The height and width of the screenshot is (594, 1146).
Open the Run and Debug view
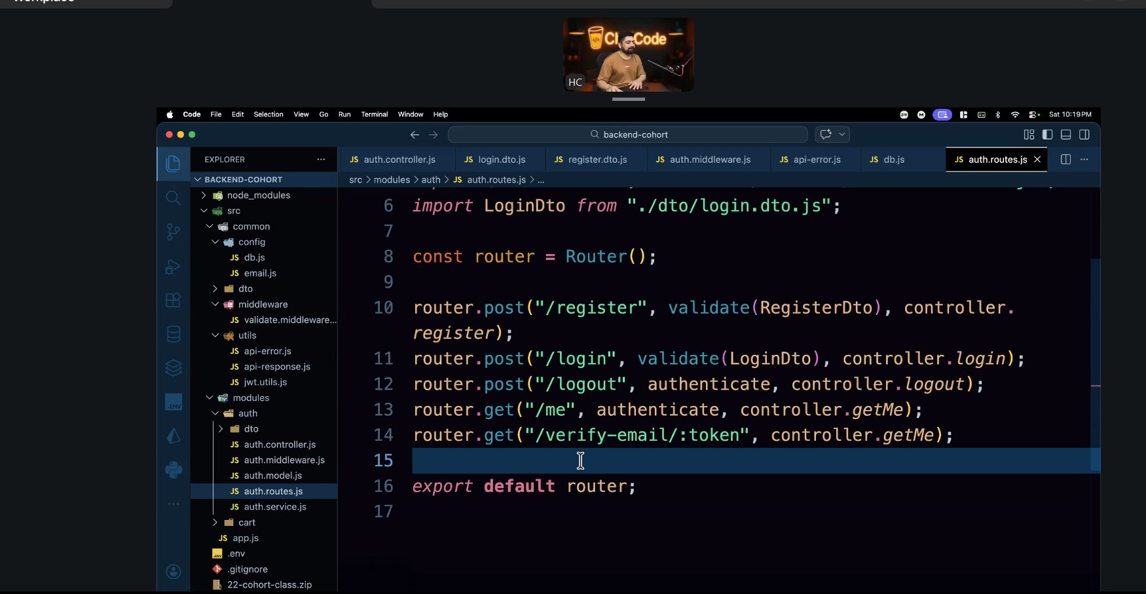click(x=173, y=267)
